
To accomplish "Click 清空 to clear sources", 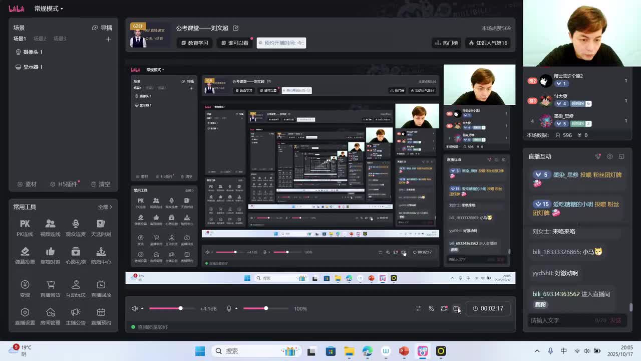I will point(101,184).
